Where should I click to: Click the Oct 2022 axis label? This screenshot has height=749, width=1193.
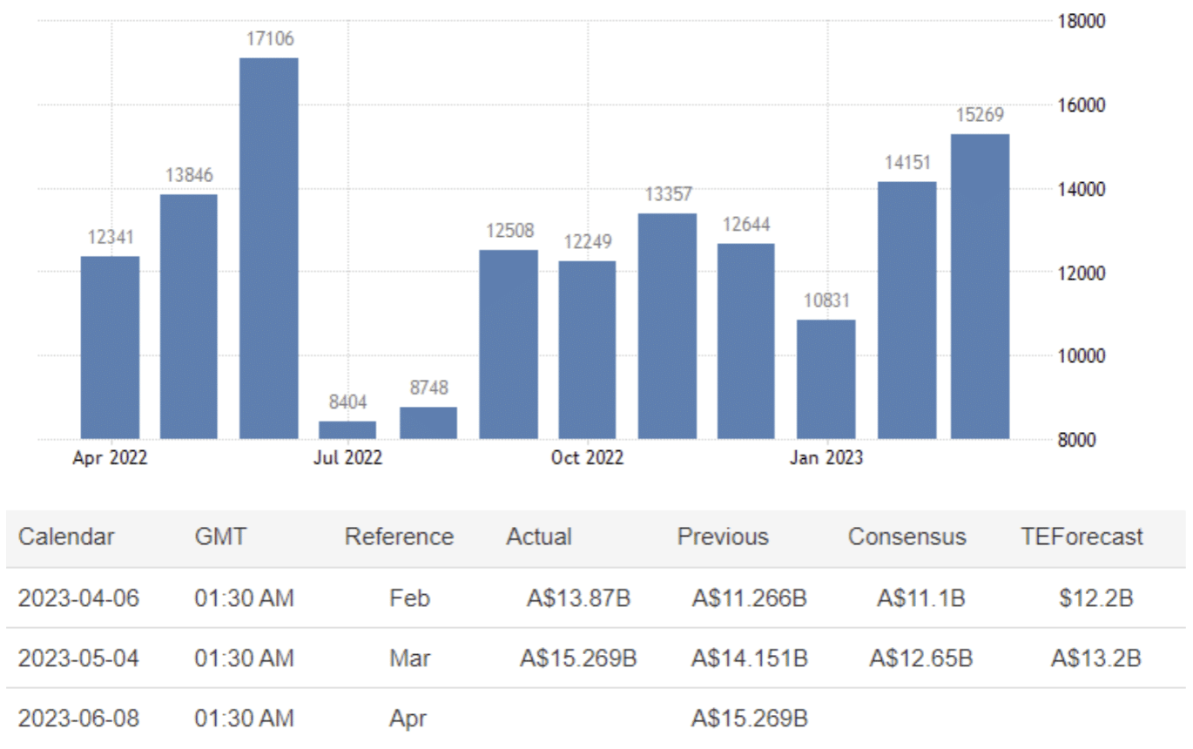click(x=587, y=458)
